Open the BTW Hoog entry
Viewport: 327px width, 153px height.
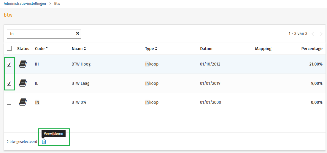point(81,64)
